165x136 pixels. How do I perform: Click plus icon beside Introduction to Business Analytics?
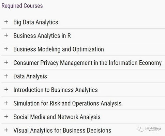point(6,89)
